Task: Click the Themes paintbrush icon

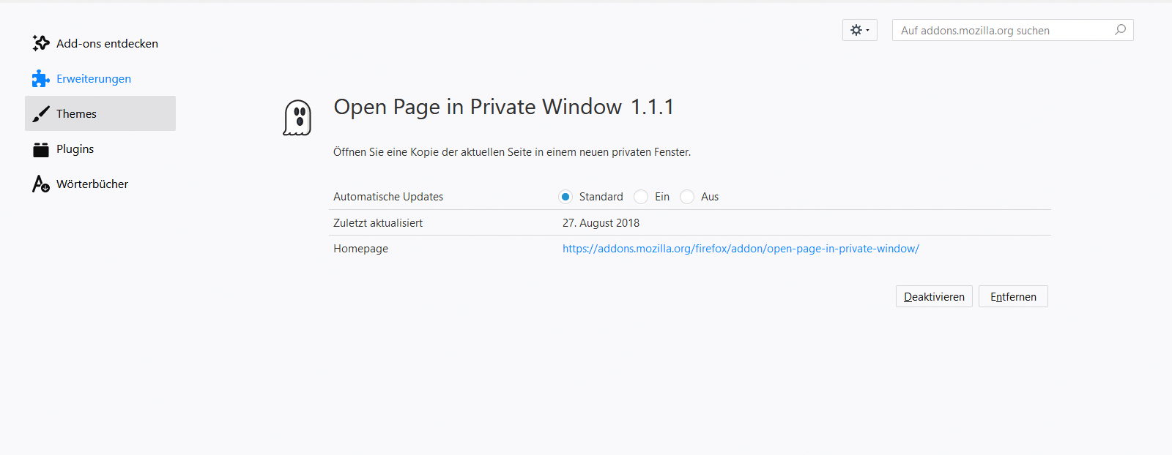Action: [x=41, y=113]
